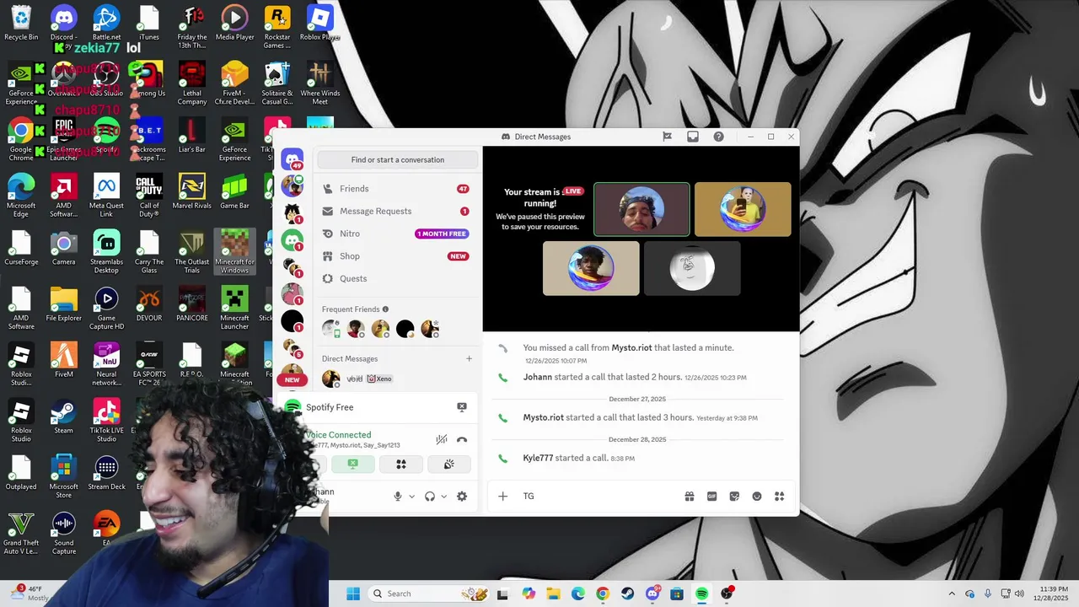Open the Shop page
1079x607 pixels.
[396, 256]
